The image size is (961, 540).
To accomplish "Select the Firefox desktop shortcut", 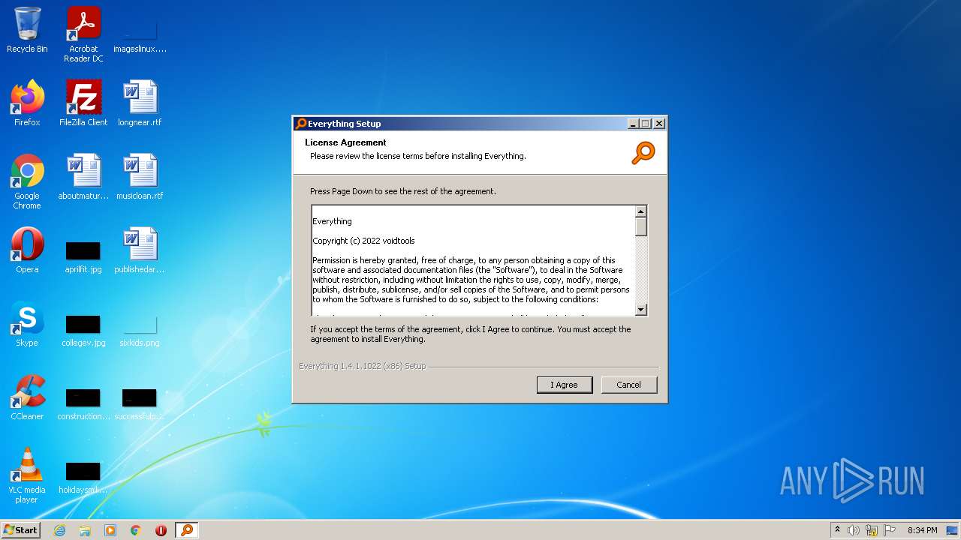I will pyautogui.click(x=27, y=103).
